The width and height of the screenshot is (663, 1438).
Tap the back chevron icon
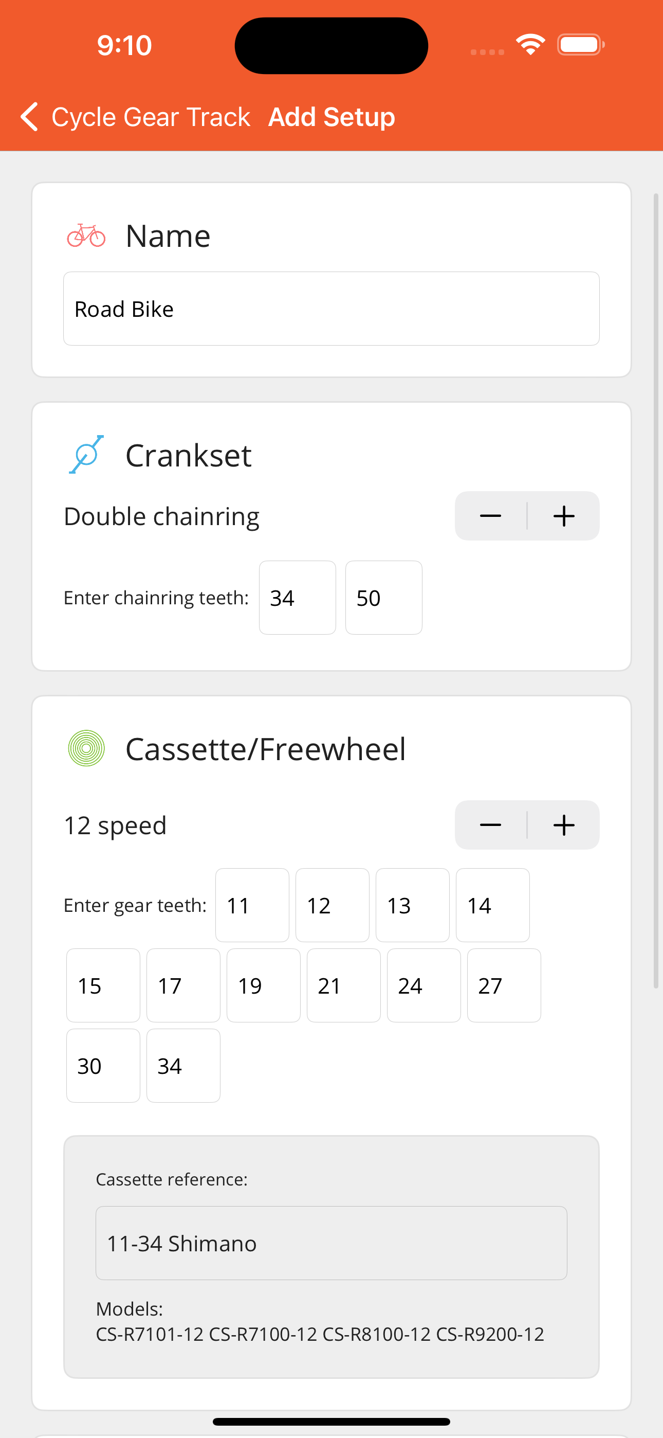tap(29, 117)
